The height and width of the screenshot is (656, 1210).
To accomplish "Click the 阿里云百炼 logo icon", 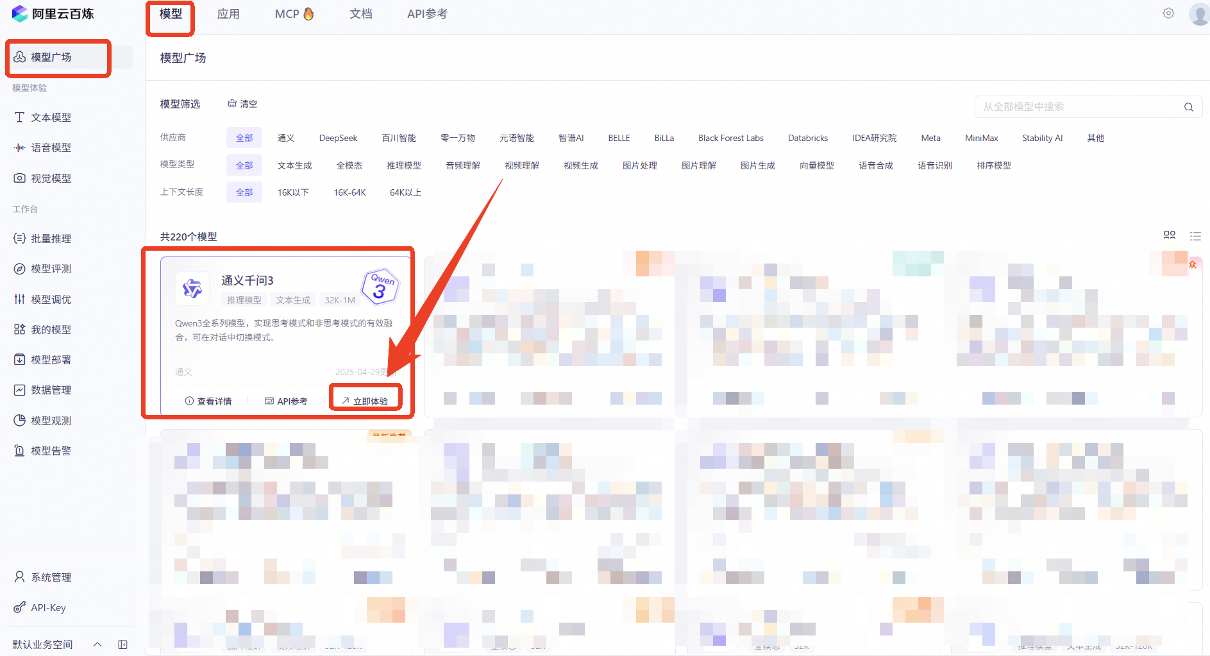I will (x=20, y=13).
